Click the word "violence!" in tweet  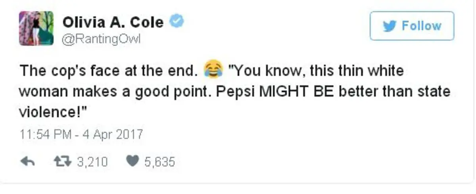(x=53, y=112)
